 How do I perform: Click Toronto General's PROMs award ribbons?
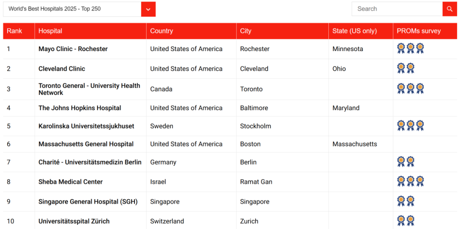click(x=410, y=89)
